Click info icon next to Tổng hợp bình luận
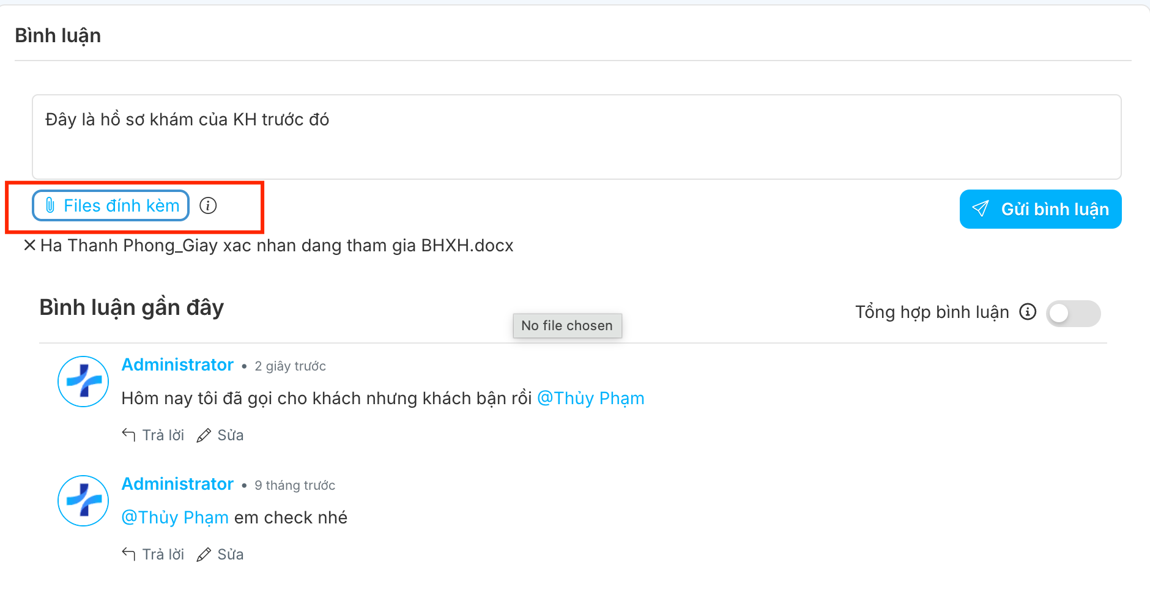 1028,312
